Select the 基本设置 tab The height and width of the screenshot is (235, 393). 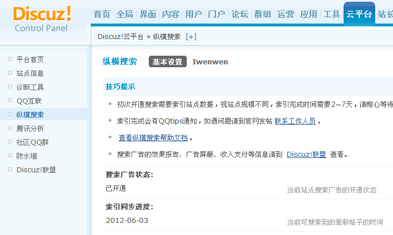pos(168,61)
